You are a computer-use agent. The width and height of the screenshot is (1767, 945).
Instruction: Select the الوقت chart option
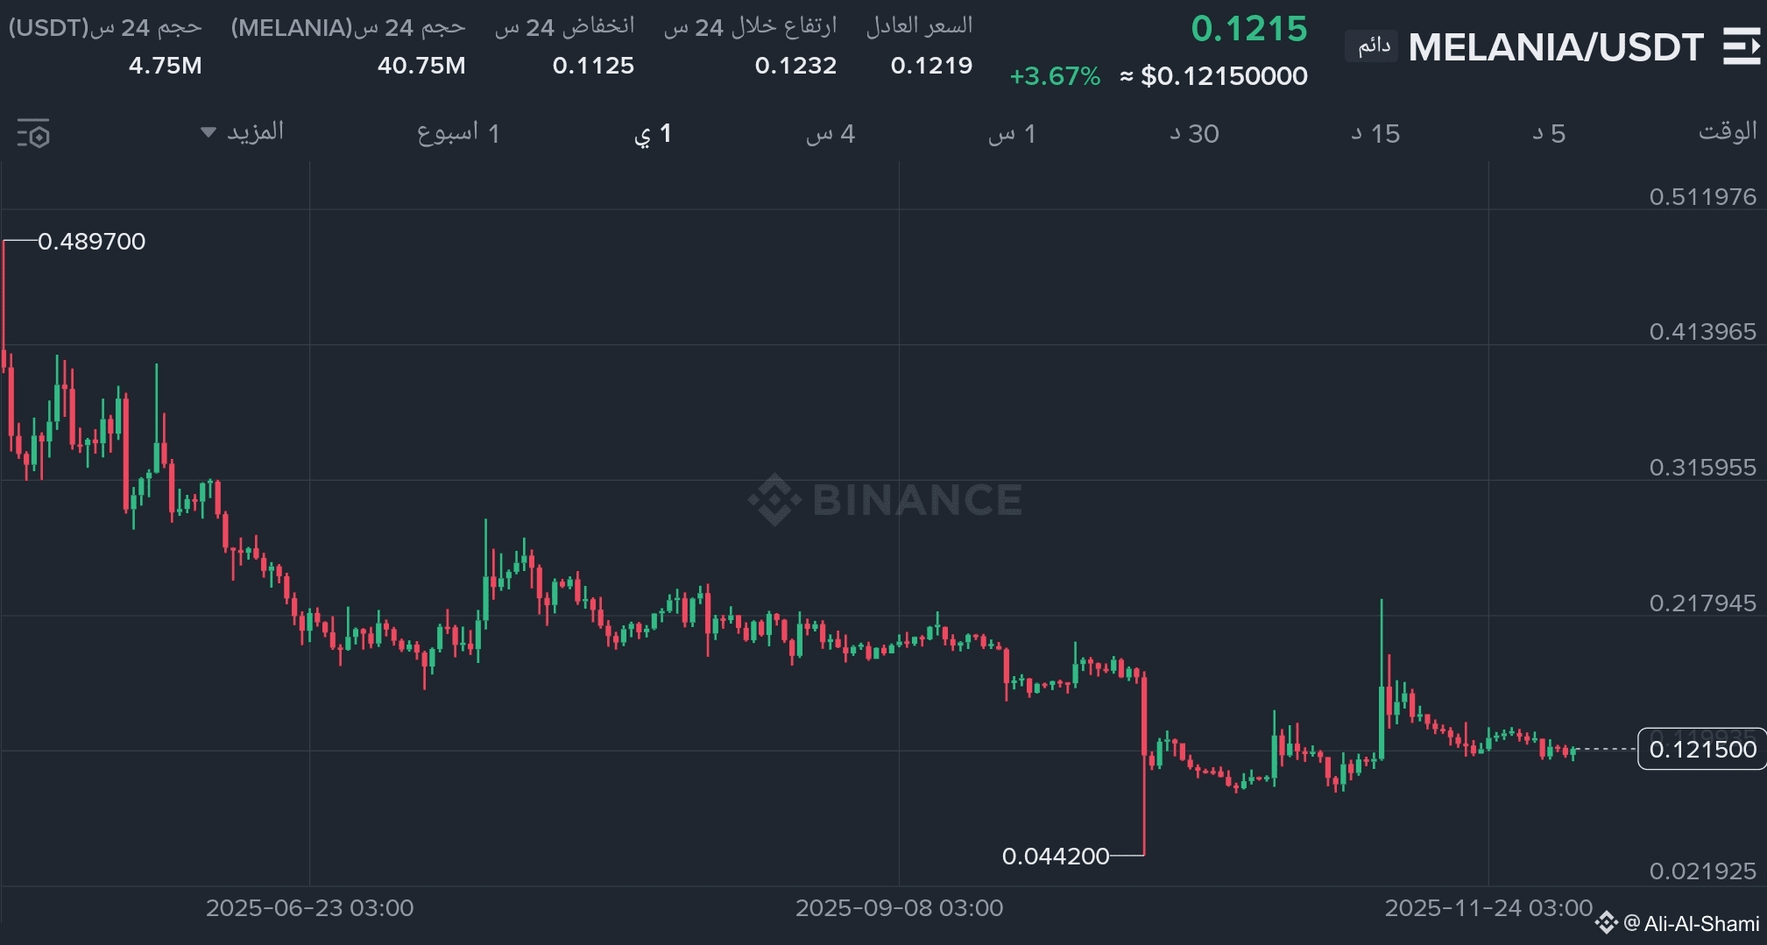click(1727, 131)
